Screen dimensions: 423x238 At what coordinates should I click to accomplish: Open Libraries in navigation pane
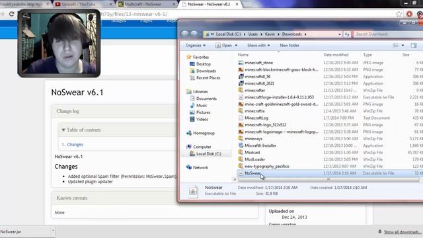pos(200,92)
